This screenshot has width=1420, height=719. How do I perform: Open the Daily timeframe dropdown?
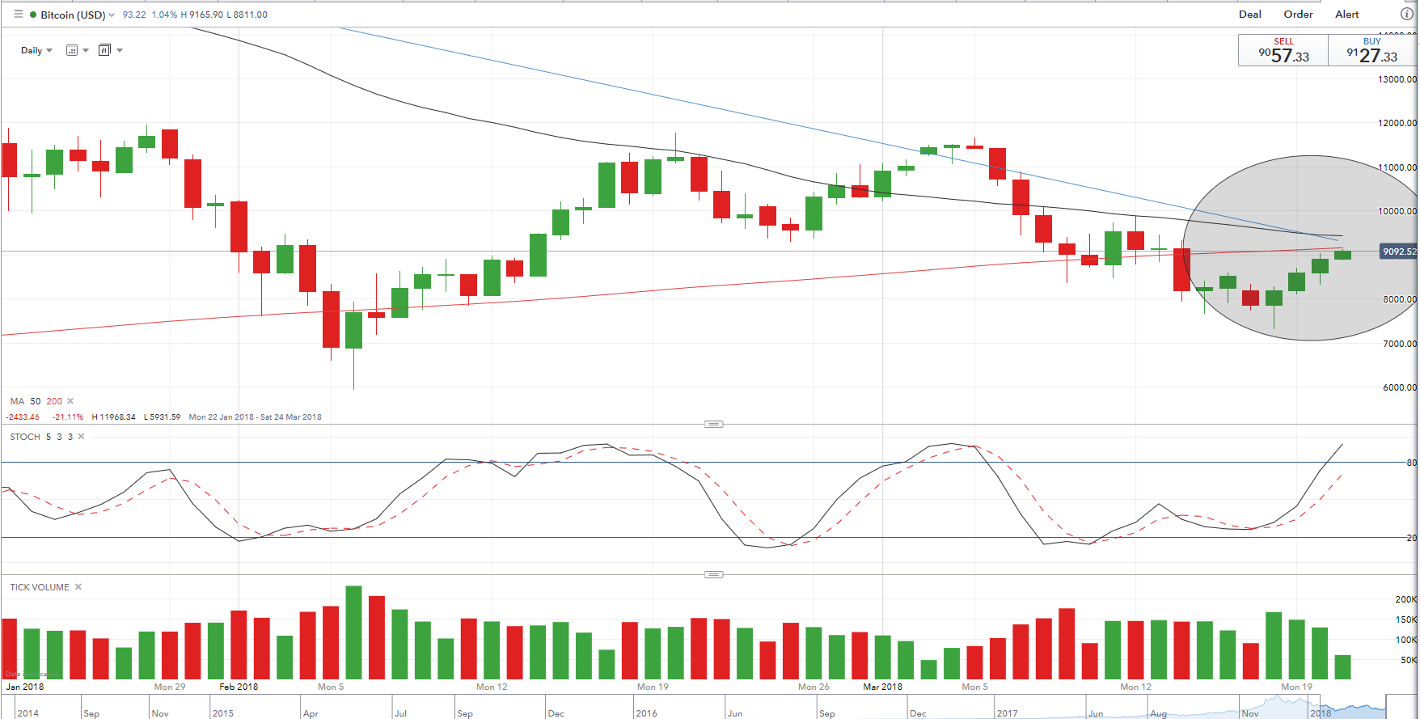[36, 50]
